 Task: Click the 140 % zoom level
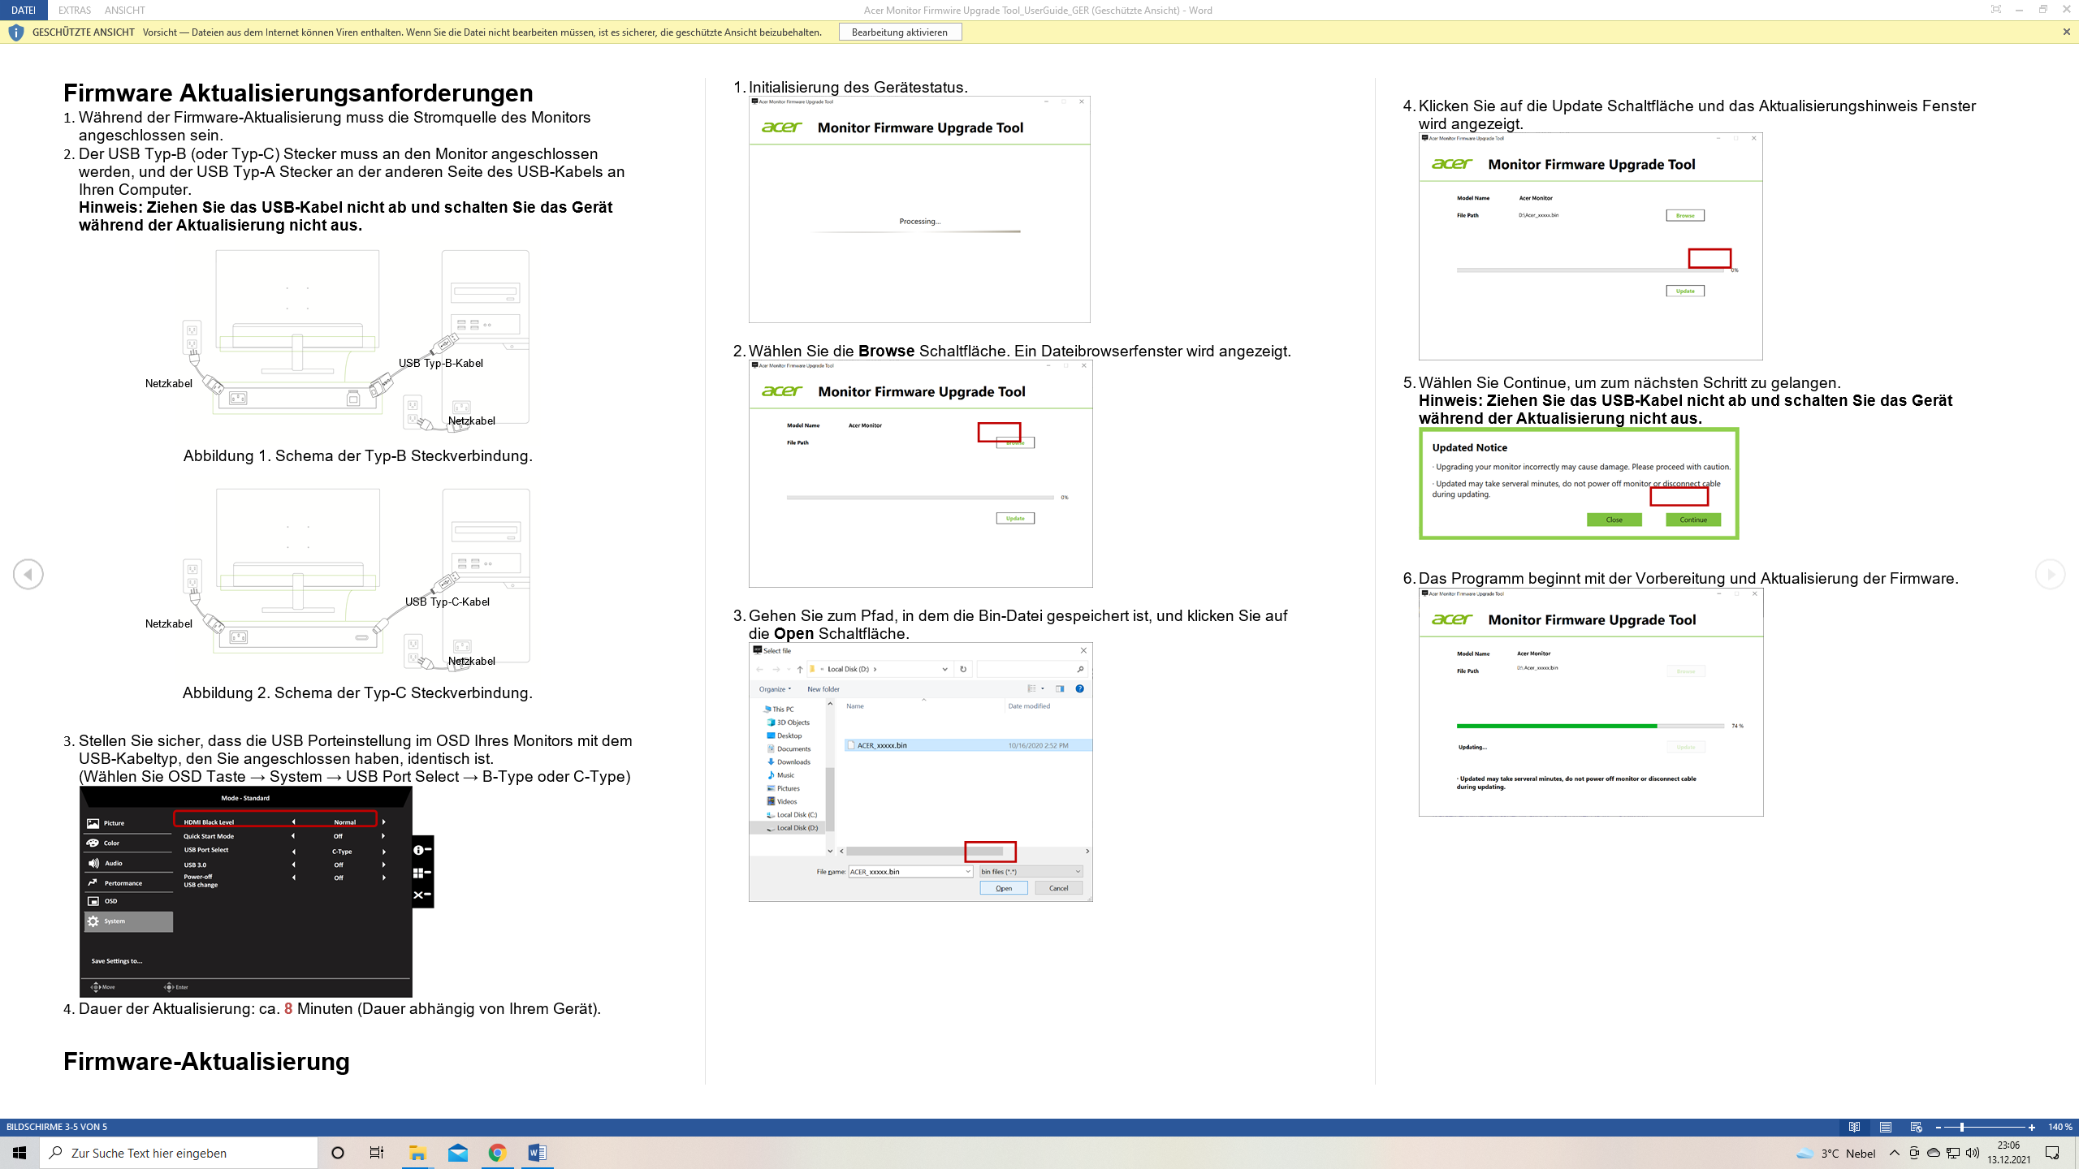[x=2060, y=1127]
